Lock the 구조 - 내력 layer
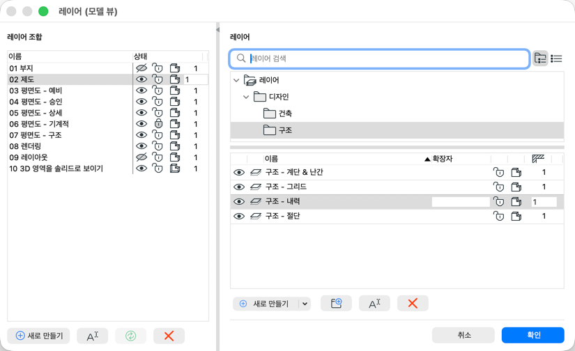The height and width of the screenshot is (351, 575). (499, 201)
